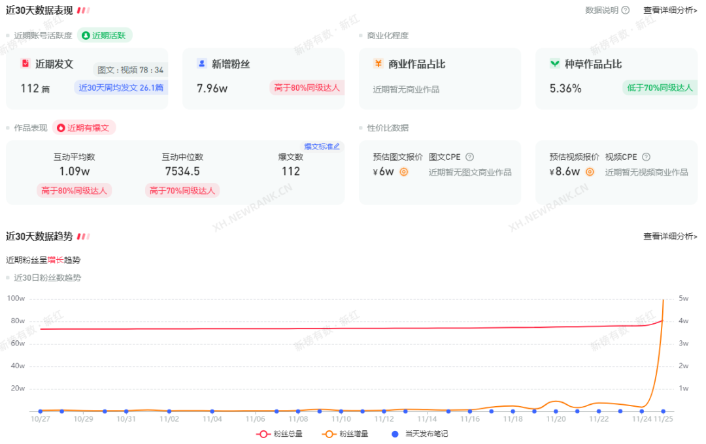Click the green 种草作品占比 sprout icon
This screenshot has height=444, width=706.
554,63
